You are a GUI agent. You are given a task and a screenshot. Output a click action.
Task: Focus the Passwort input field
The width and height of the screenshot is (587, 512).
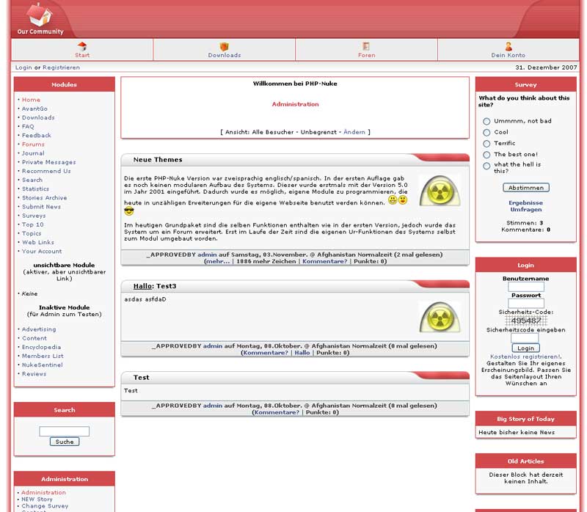525,304
